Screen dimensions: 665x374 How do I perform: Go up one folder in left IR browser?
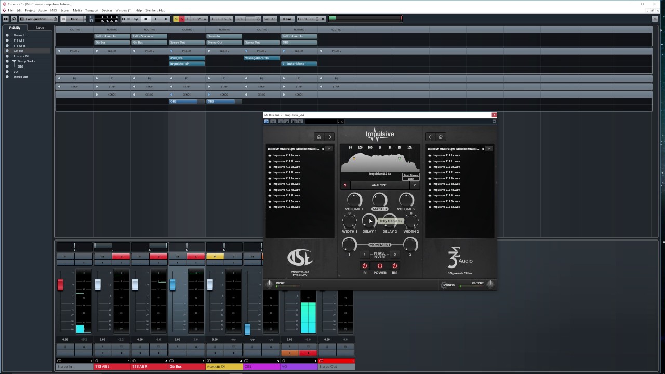(329, 149)
